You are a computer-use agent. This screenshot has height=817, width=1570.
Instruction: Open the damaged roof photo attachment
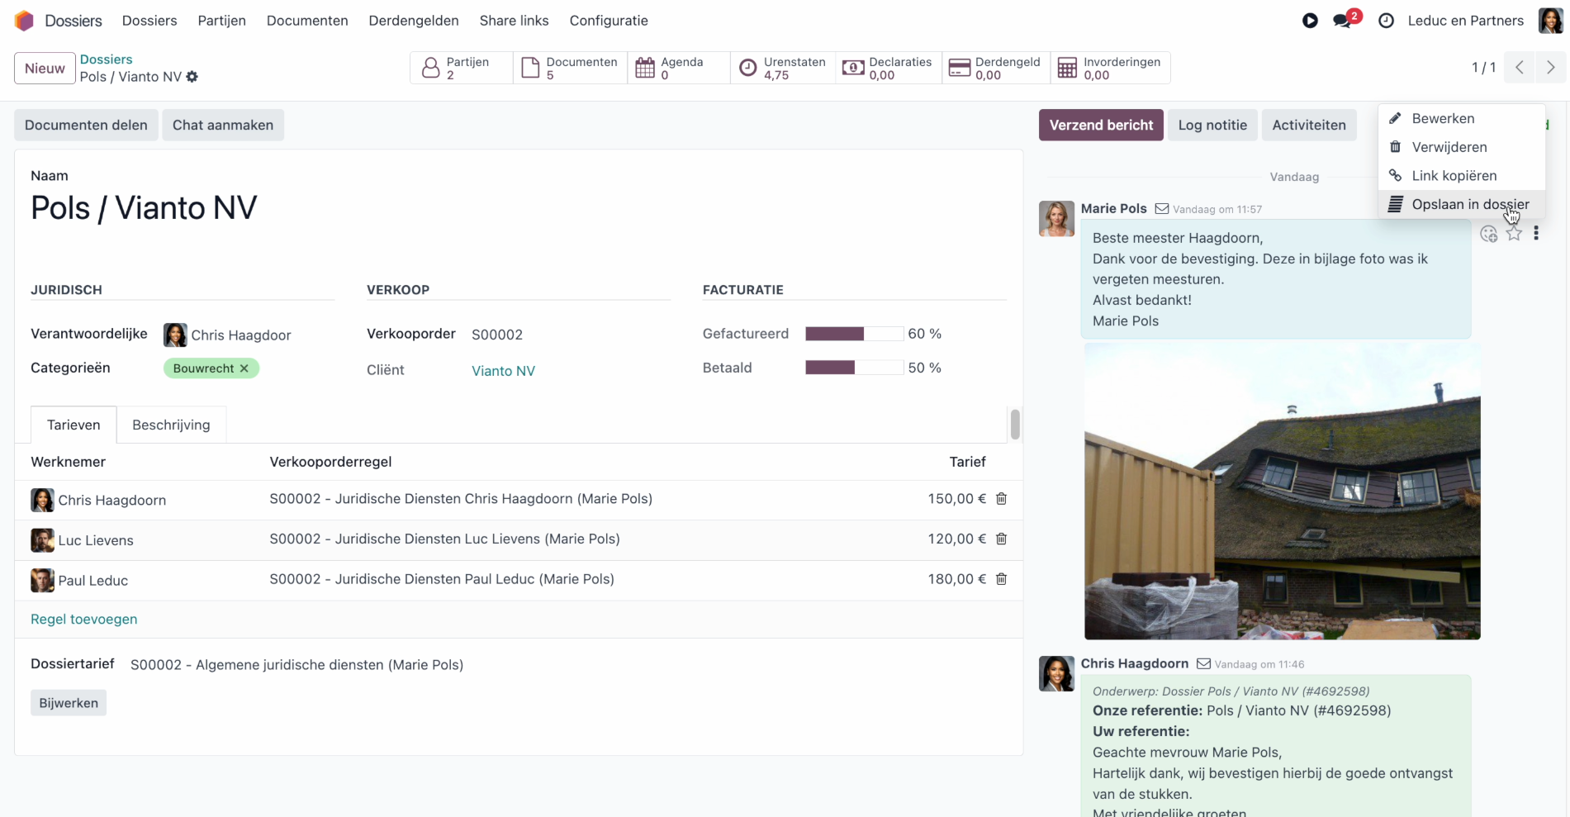[1282, 492]
